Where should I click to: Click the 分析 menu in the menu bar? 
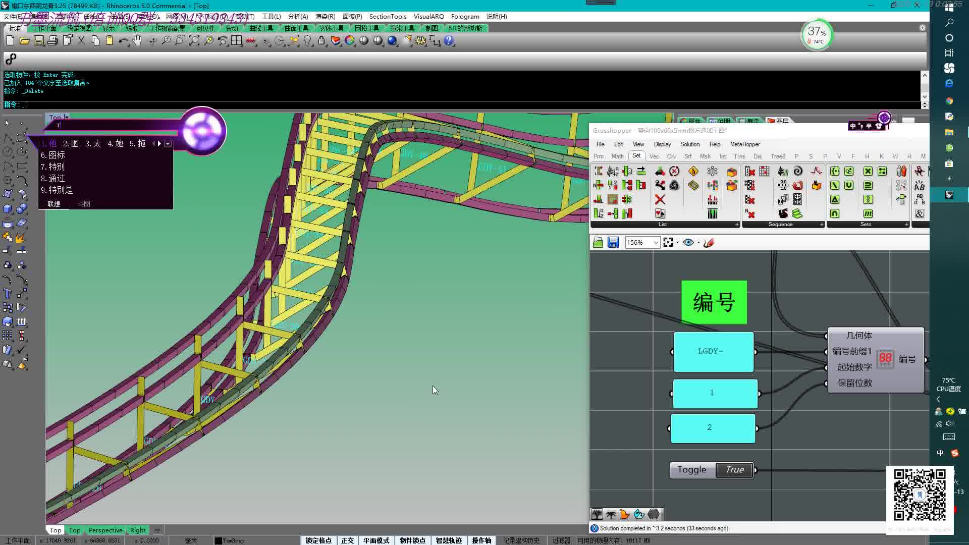(297, 16)
